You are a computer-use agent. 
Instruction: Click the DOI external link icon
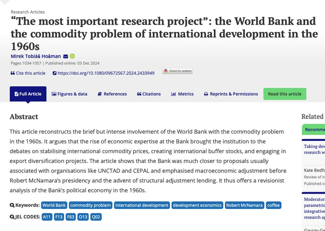(55, 73)
